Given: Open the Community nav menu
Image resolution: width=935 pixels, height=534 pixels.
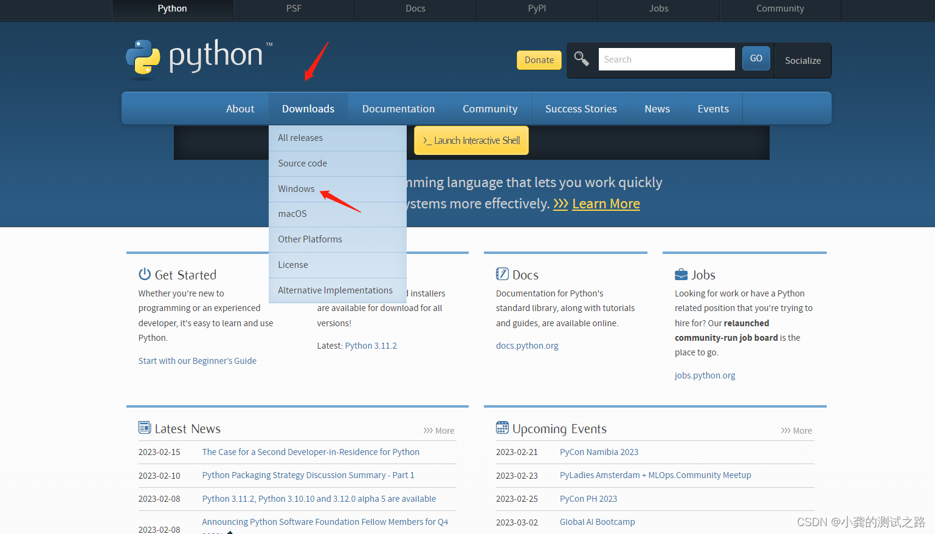Looking at the screenshot, I should pos(490,109).
